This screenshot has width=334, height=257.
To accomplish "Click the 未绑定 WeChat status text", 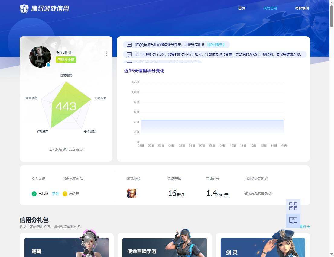I will tap(74, 194).
